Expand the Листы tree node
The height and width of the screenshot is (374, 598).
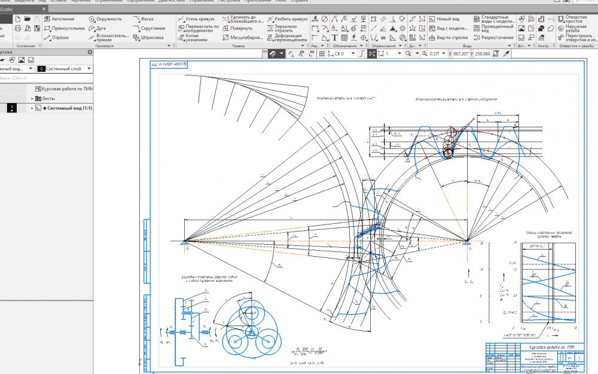[32, 98]
